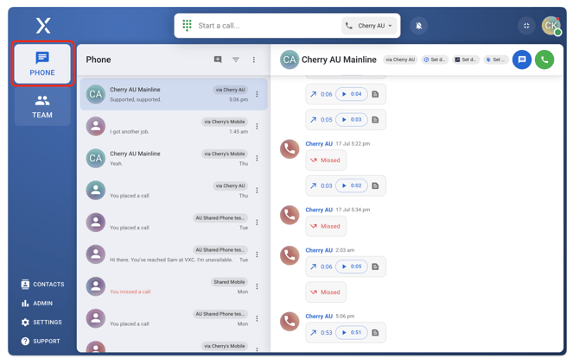
Task: Go to the Admin section
Action: (37, 304)
